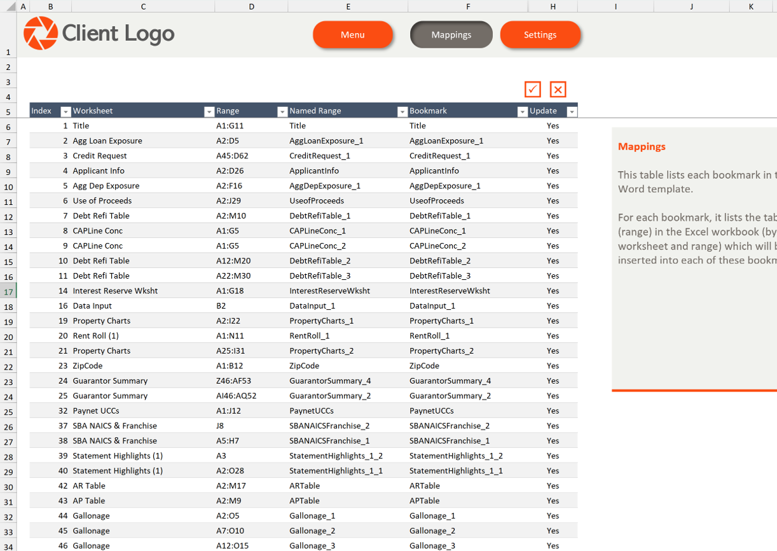Select column D header
This screenshot has width=777, height=551.
251,6
